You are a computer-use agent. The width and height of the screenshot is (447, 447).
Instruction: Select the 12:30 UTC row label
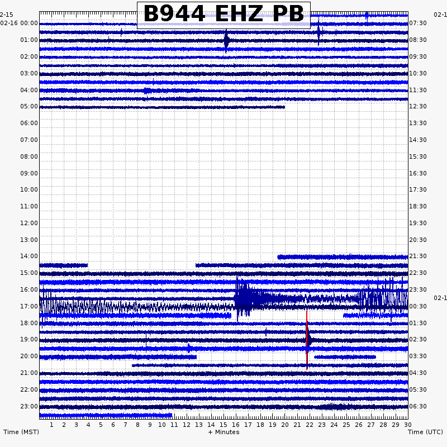coord(418,106)
